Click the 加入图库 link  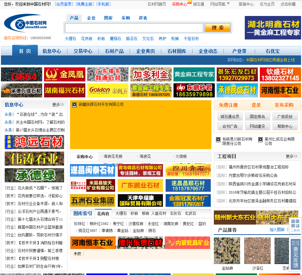pyautogui.click(x=277, y=230)
